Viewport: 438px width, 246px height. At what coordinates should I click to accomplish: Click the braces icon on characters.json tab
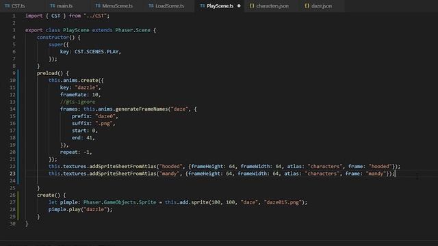(x=252, y=6)
